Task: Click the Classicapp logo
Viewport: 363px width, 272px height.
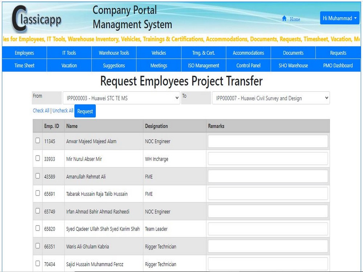Action: [x=37, y=19]
